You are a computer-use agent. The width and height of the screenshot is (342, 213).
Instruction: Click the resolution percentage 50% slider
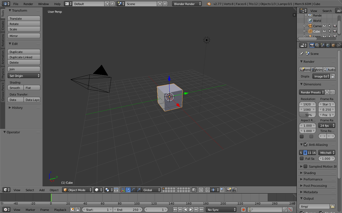(307, 115)
